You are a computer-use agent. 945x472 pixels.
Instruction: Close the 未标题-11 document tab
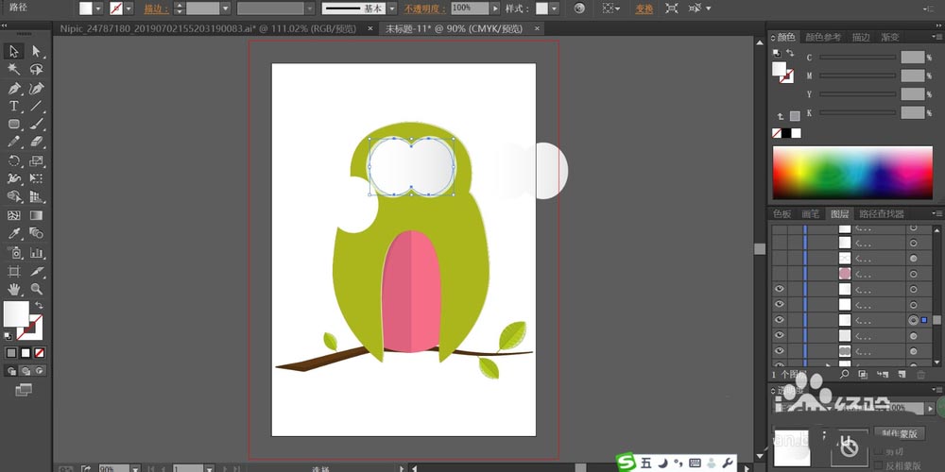[x=537, y=28]
